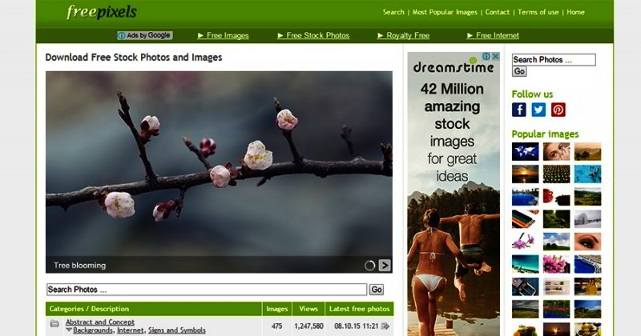Image resolution: width=641 pixels, height=336 pixels.
Task: Click the freepixels logo
Action: pos(102,12)
